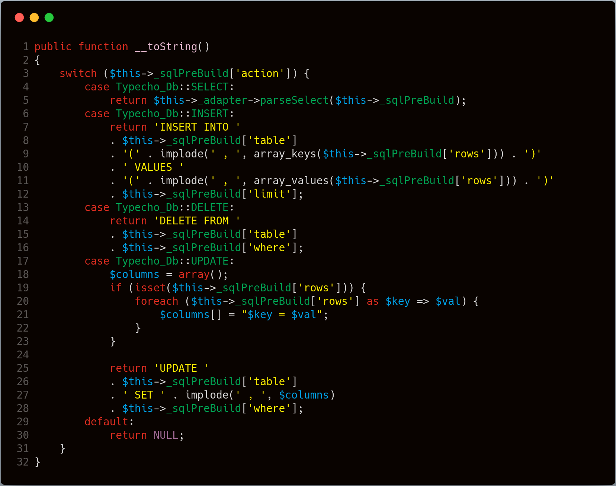The image size is (616, 486).
Task: Click the 'INSERT INTO ' string
Action: (197, 127)
